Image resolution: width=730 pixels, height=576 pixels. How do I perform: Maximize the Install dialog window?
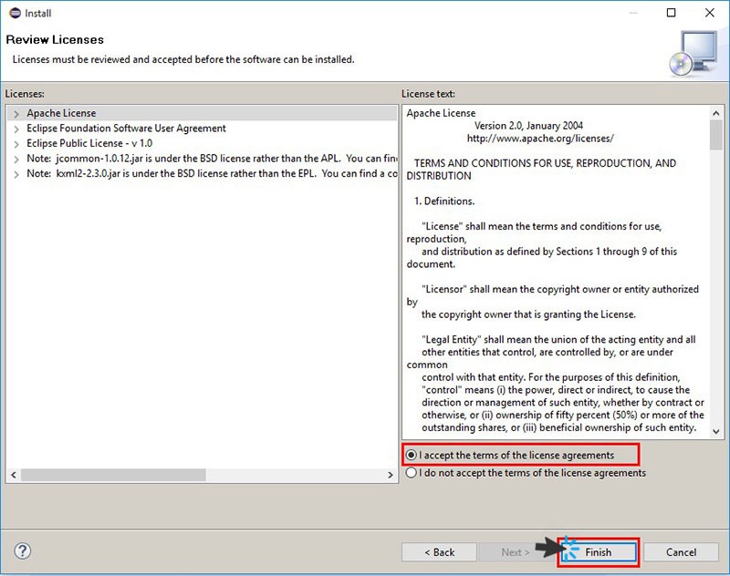click(x=672, y=13)
